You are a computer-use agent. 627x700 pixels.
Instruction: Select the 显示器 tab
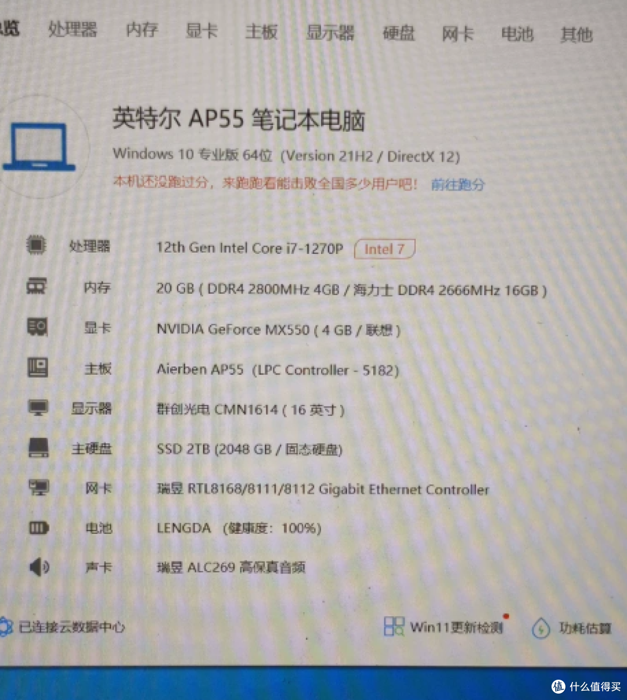[330, 33]
